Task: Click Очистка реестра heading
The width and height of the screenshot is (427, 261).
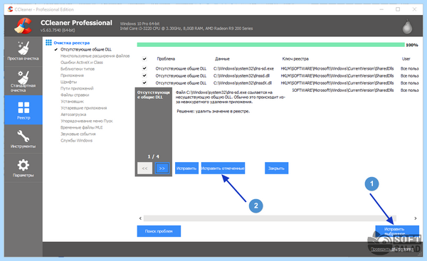Action: (x=72, y=43)
